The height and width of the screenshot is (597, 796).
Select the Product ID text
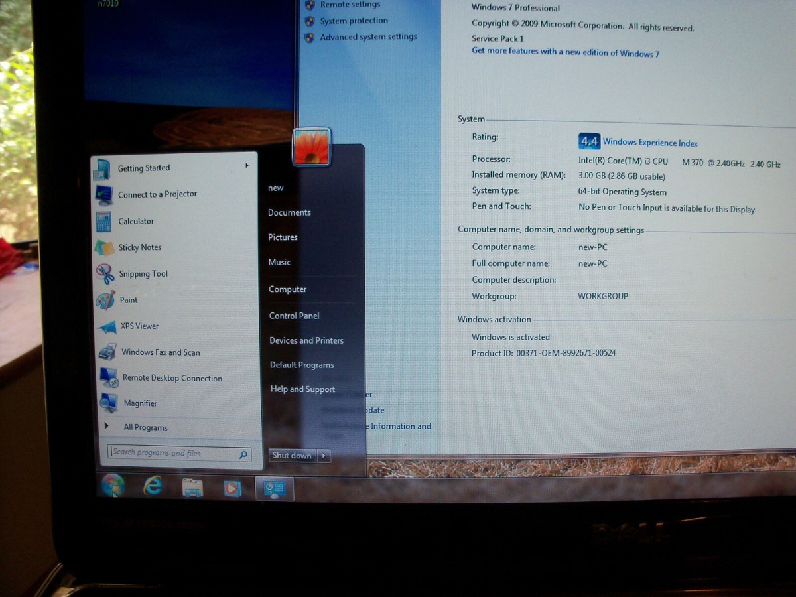(x=544, y=353)
